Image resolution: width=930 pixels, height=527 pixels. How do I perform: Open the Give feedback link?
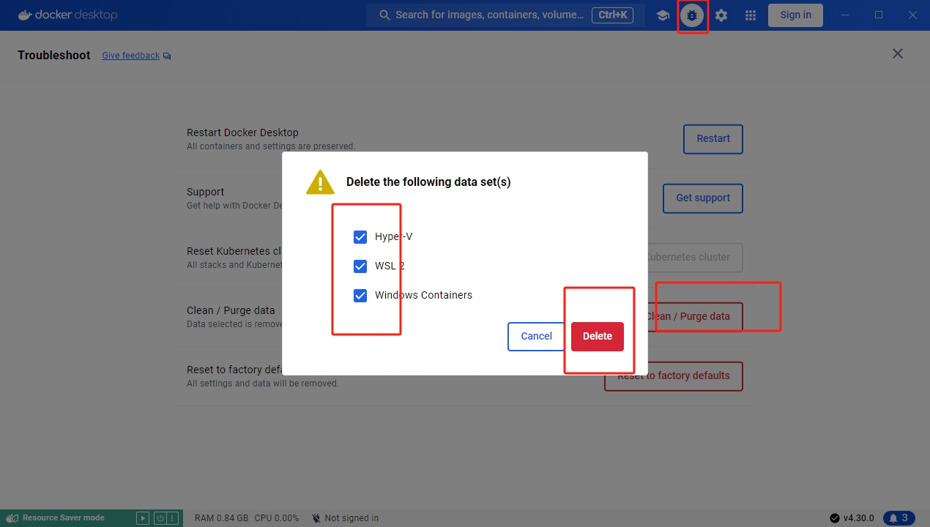(131, 56)
